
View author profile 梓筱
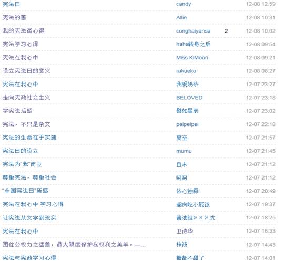pos(181,245)
